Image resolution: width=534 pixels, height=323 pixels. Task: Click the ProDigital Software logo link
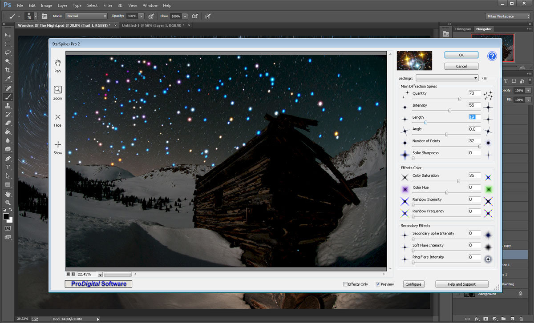point(98,283)
